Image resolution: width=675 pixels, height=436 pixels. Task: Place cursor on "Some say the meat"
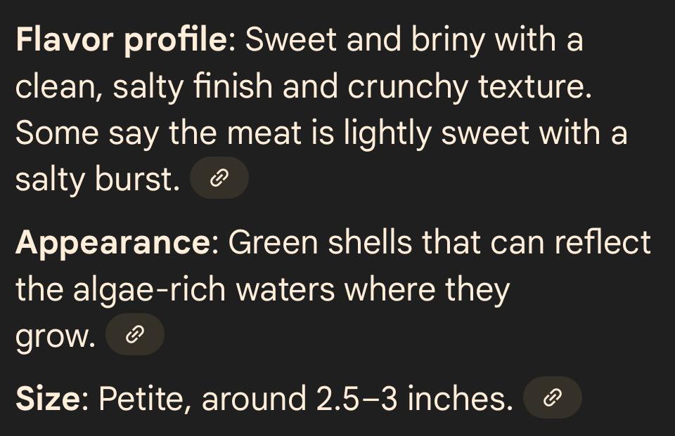click(x=158, y=133)
